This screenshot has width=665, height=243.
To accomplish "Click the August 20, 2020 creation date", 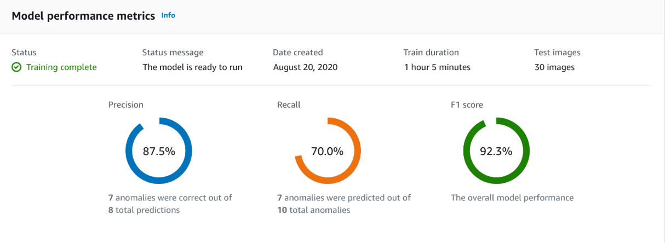I will tap(305, 67).
